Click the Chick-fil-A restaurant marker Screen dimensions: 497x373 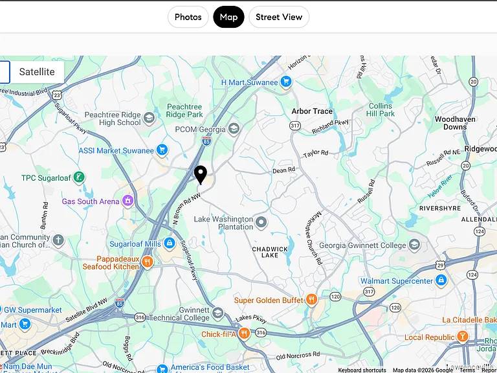[244, 333]
